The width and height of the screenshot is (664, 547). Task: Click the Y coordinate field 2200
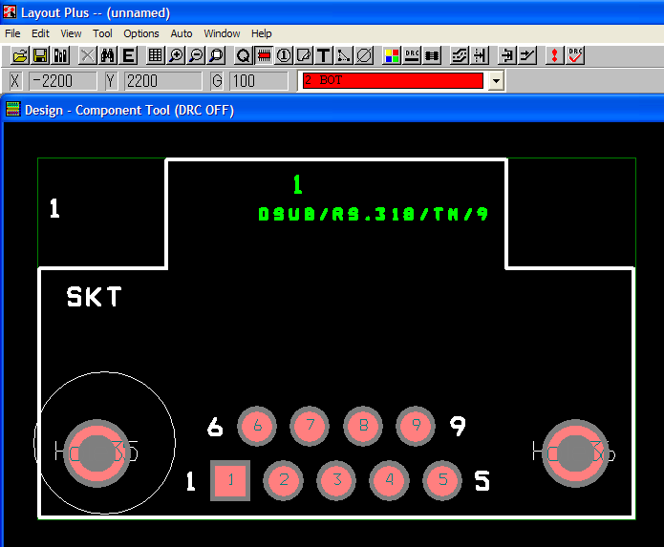(x=162, y=81)
